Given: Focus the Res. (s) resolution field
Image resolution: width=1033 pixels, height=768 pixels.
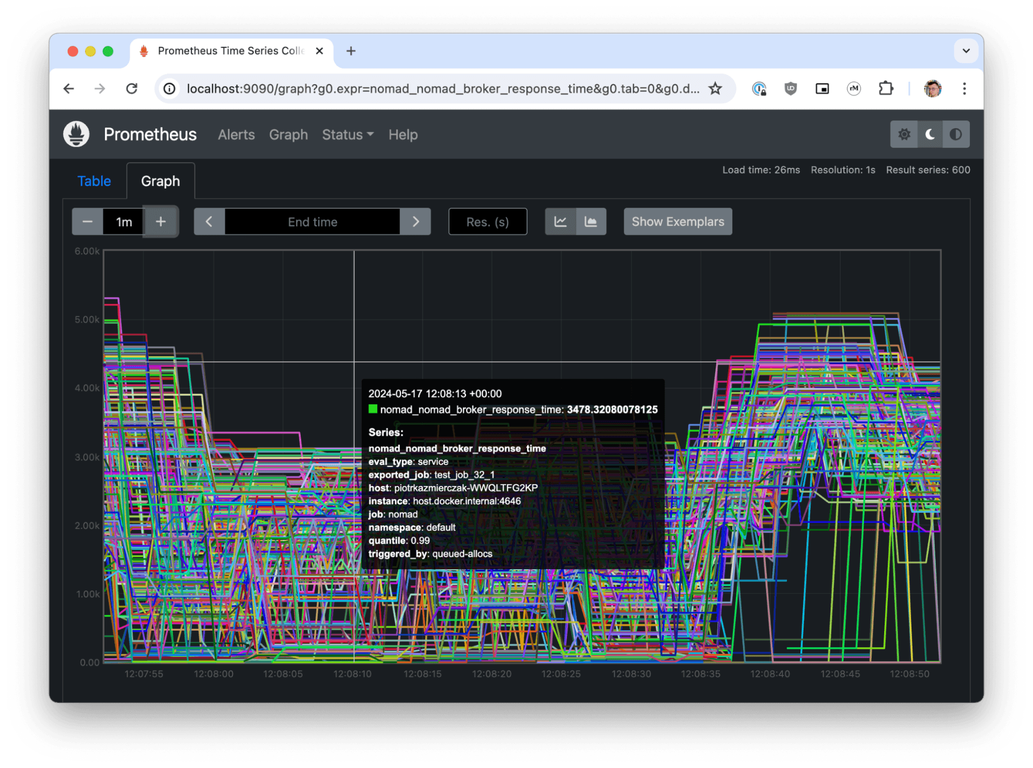Looking at the screenshot, I should click(x=487, y=222).
